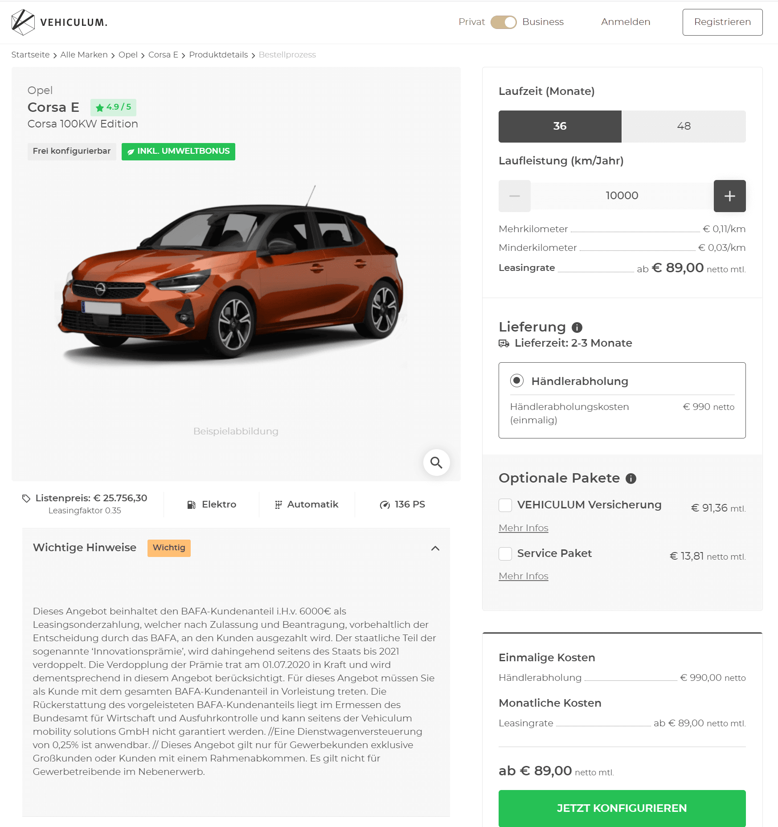Click the Jetzt Konfigurieren button
Image resolution: width=778 pixels, height=827 pixels.
[x=622, y=808]
